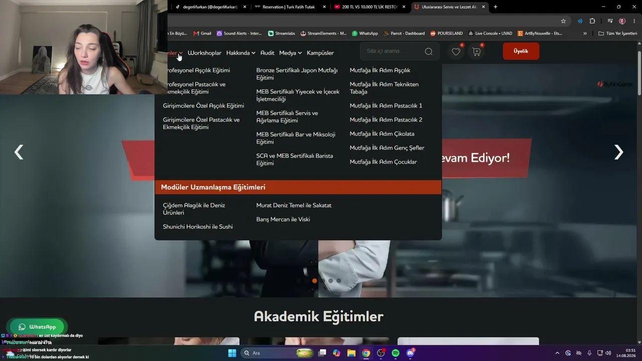The width and height of the screenshot is (642, 361).
Task: Close the 200 TL VS 10.000 TL YouTube tab
Action: tap(404, 7)
